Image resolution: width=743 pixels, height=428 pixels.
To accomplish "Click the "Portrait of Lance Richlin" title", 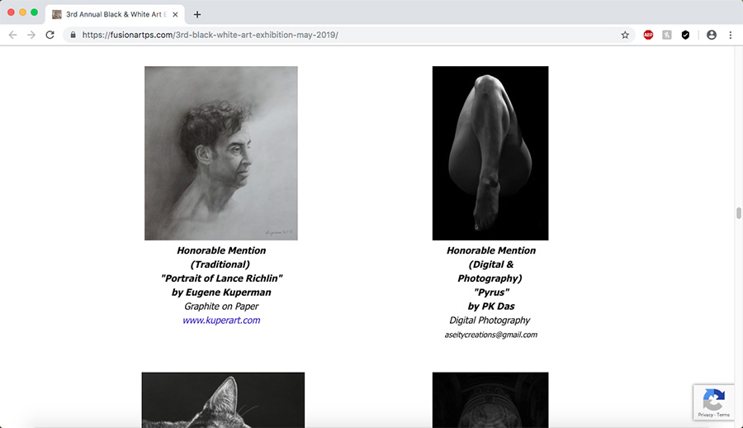I will pyautogui.click(x=221, y=278).
